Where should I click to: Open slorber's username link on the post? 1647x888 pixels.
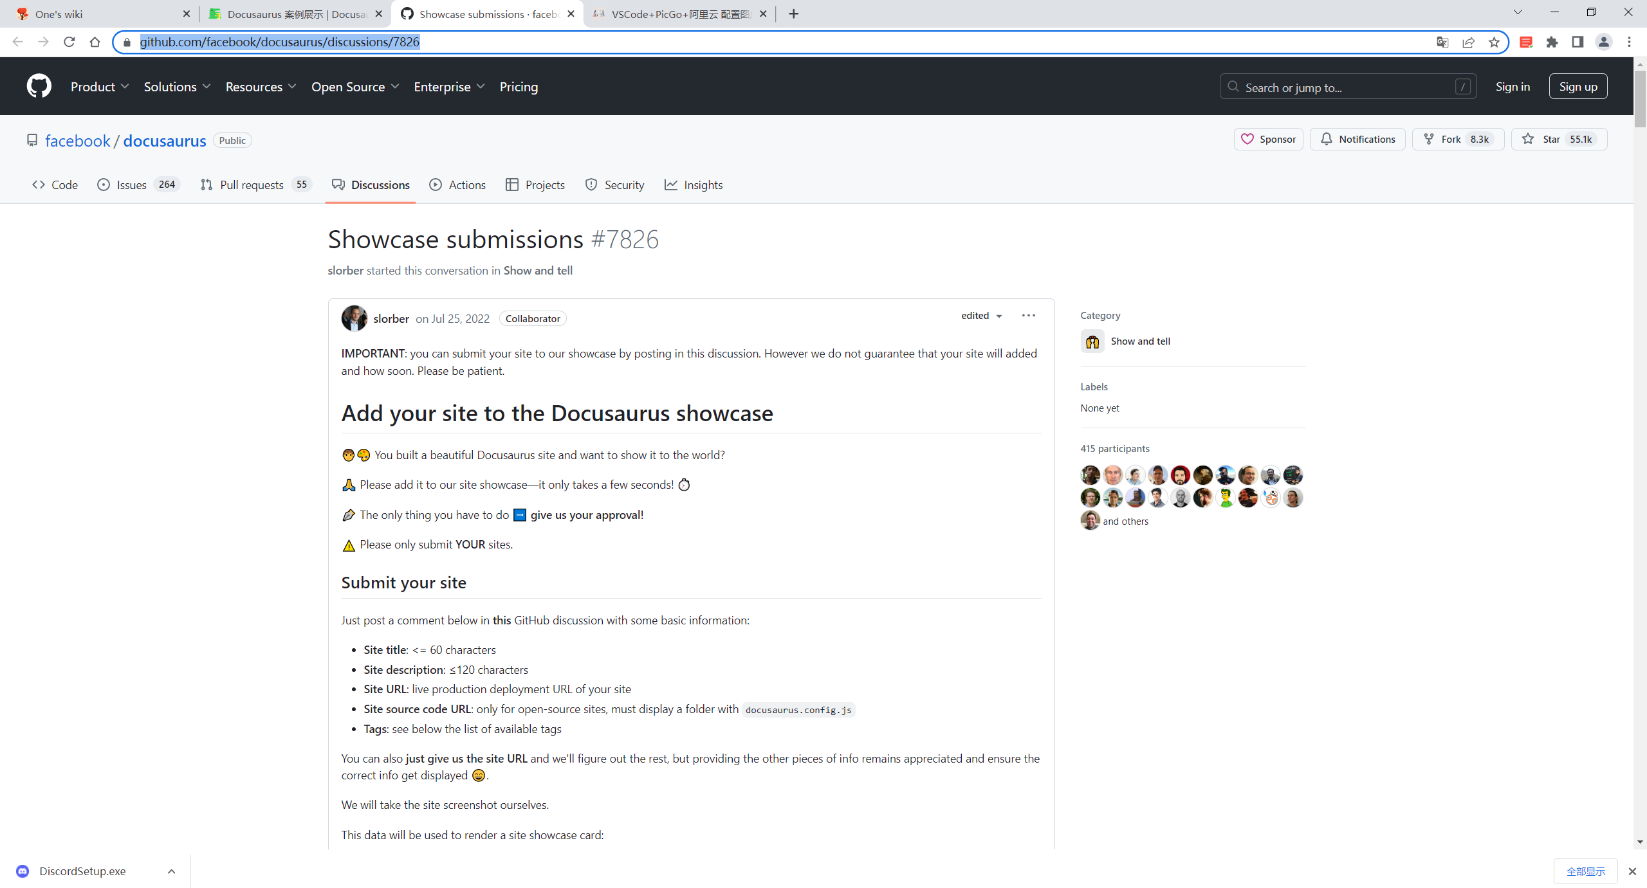(391, 319)
